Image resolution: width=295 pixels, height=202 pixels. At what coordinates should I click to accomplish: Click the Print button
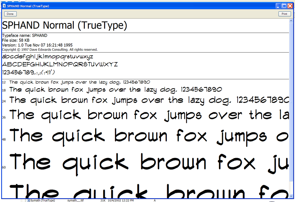[284, 14]
